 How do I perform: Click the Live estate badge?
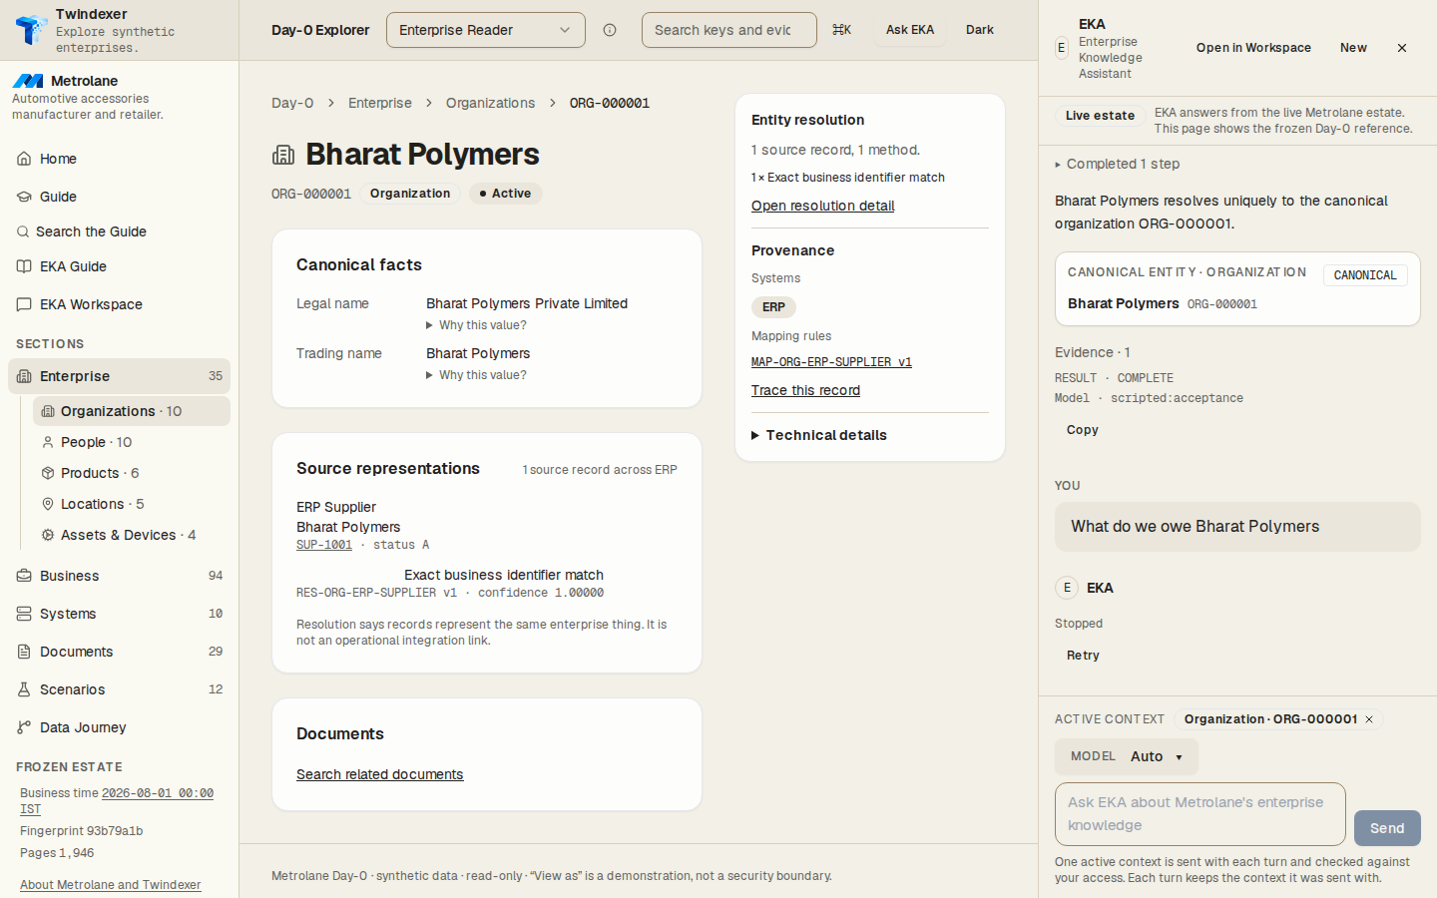(x=1100, y=116)
